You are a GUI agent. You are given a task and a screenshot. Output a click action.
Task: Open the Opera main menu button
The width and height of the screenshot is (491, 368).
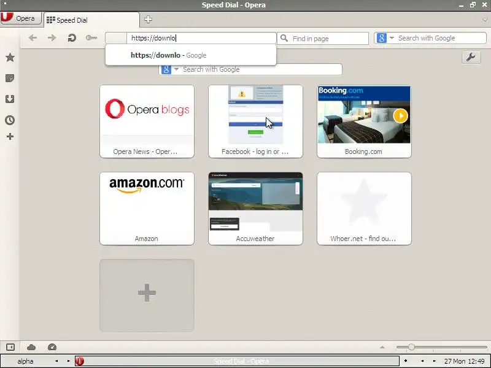(21, 18)
